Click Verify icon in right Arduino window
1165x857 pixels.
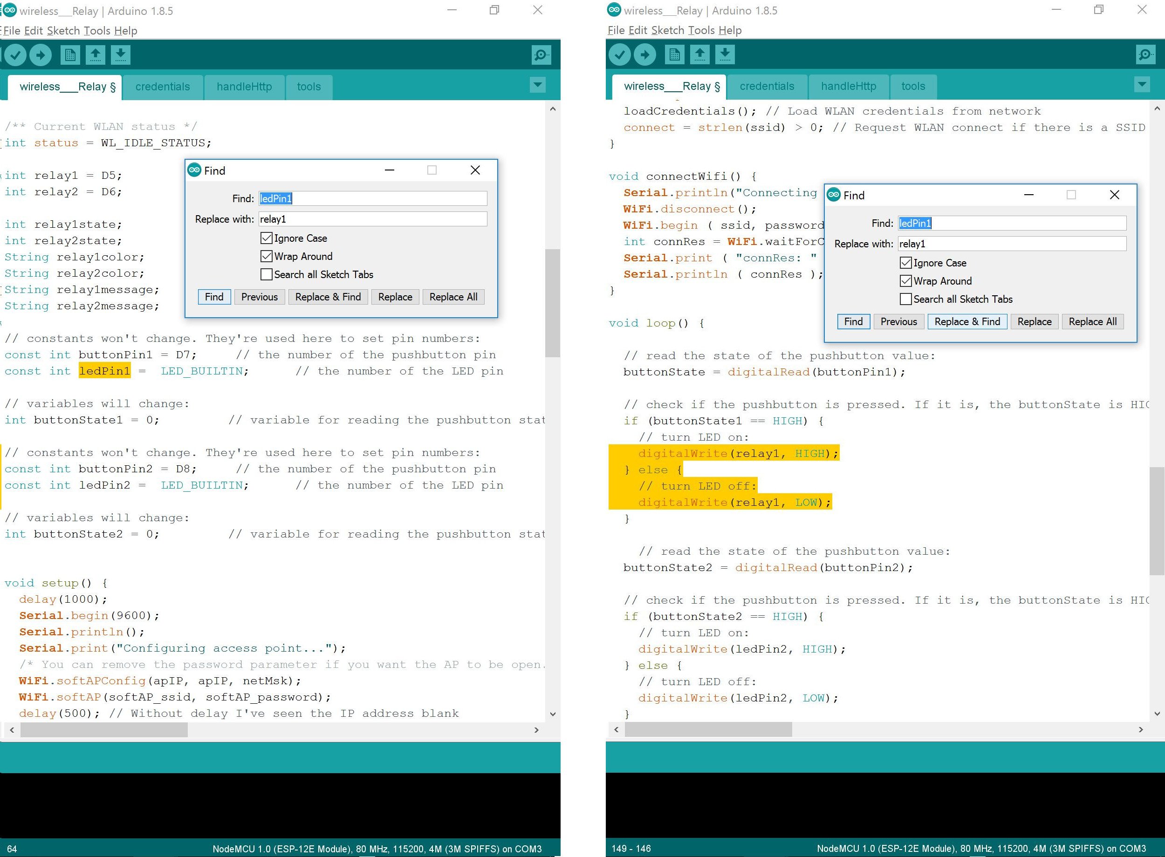click(619, 54)
